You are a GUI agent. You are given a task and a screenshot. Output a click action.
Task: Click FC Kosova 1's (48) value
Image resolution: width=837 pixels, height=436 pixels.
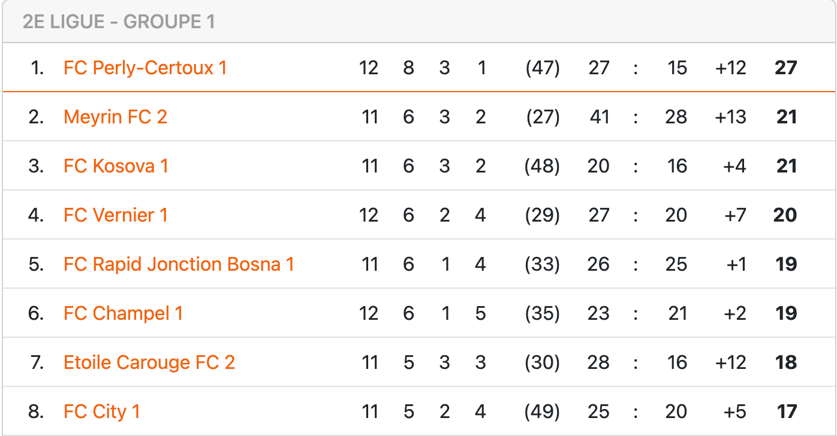pos(542,166)
